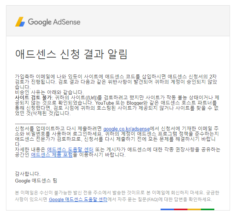This screenshot has height=215, width=236.
Task: Click the Google AdSense logo icon
Action: [x=20, y=22]
